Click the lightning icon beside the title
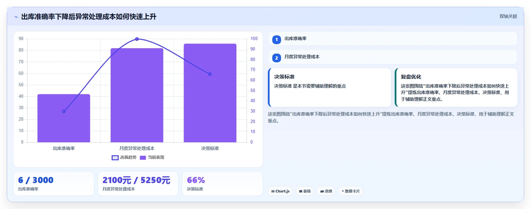The image size is (531, 209). pyautogui.click(x=16, y=17)
